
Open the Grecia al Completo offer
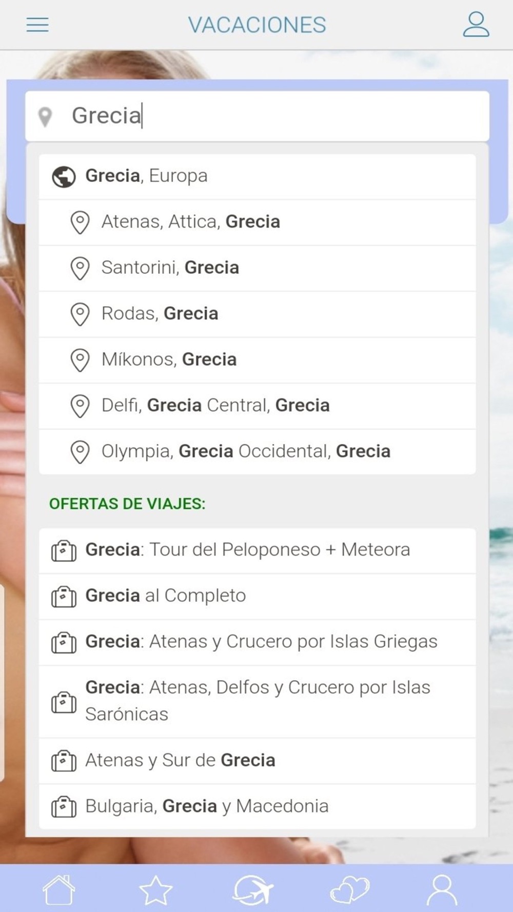click(256, 596)
